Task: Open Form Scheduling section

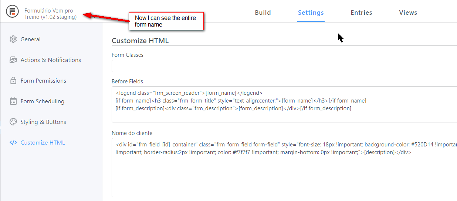Action: point(43,101)
